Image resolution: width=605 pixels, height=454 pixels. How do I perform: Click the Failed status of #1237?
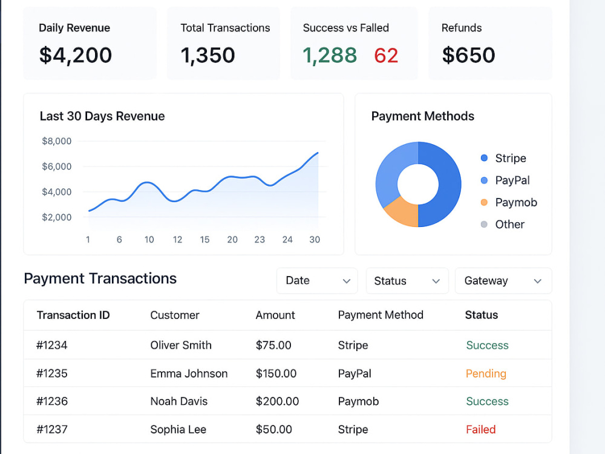pos(481,429)
